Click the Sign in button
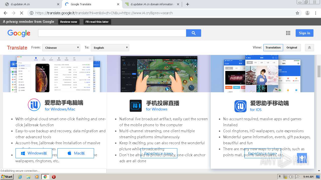The width and height of the screenshot is (321, 180). [304, 33]
